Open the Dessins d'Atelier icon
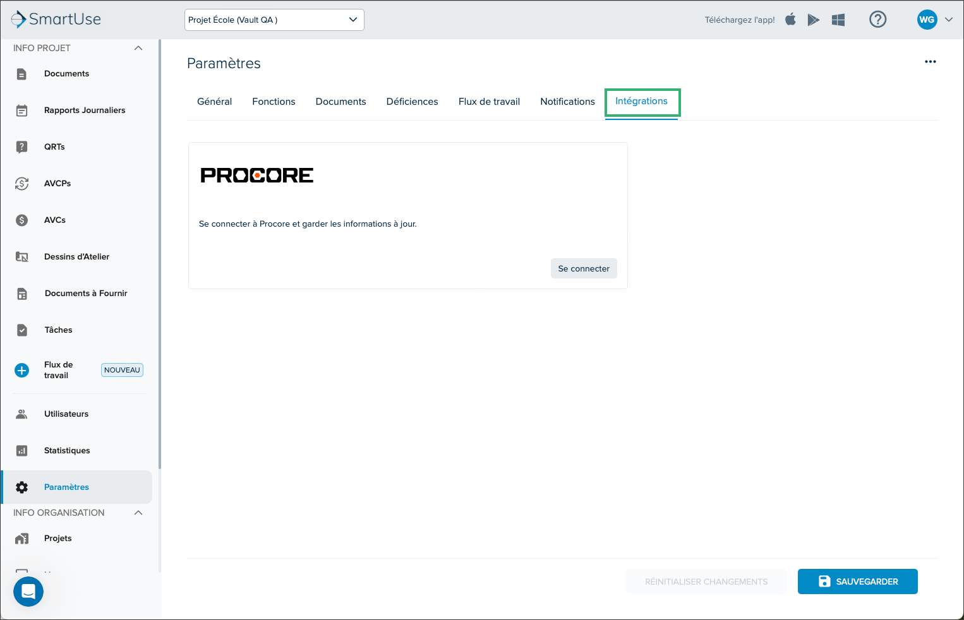Viewport: 964px width, 620px height. 21,257
